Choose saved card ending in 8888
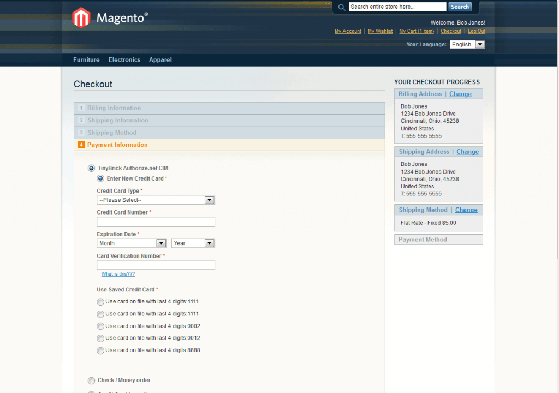This screenshot has height=393, width=559. coord(100,350)
